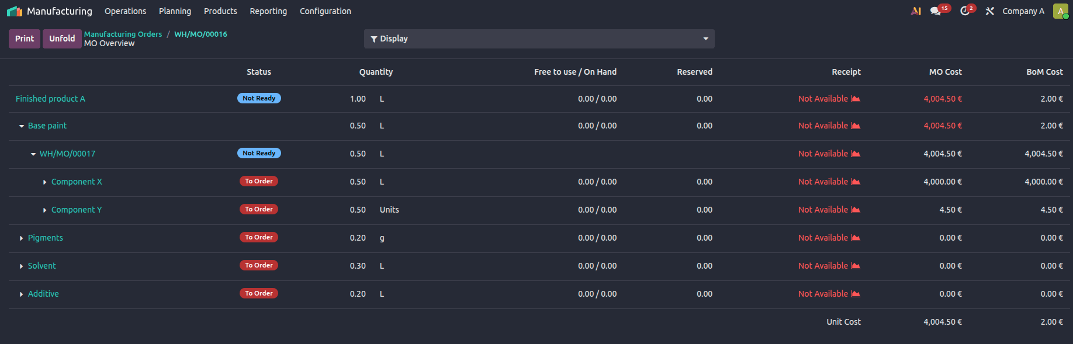Viewport: 1073px width, 344px height.
Task: Click the filter funnel icon in Display
Action: point(374,39)
